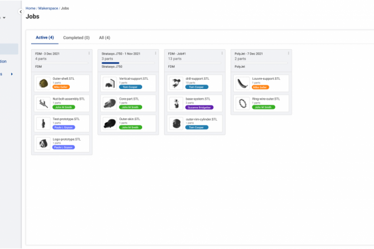Image resolution: width=374 pixels, height=249 pixels.
Task: Switch to the Completed (0) tab
Action: (x=76, y=38)
